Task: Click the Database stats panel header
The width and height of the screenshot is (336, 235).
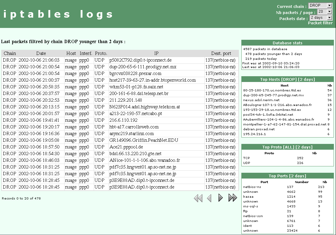Action: click(287, 43)
